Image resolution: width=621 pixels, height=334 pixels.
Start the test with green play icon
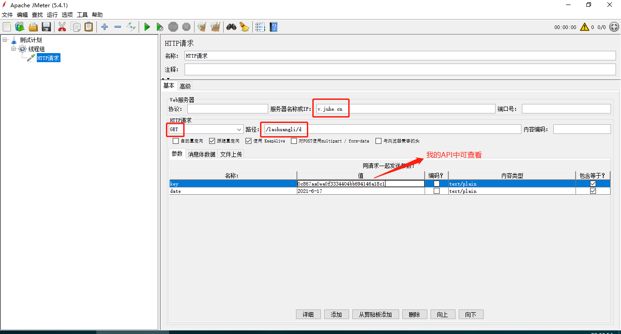147,27
